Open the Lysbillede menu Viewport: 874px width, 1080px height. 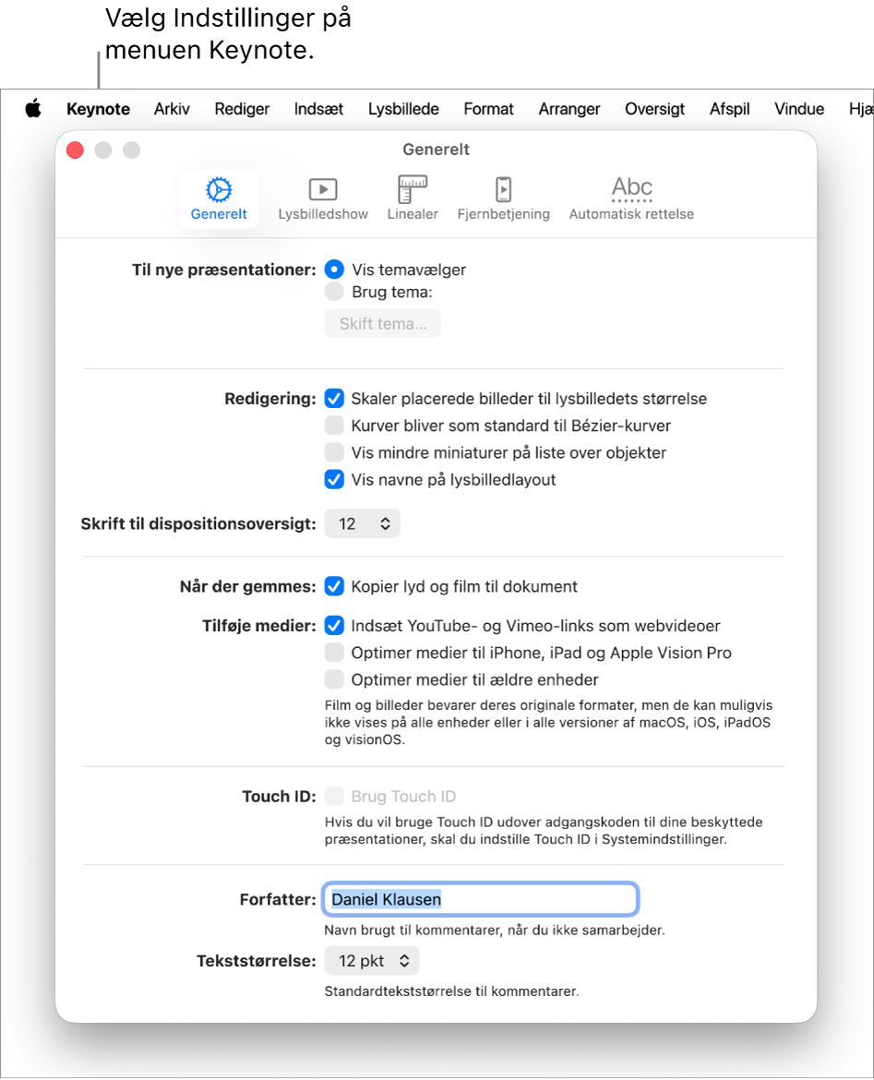[403, 109]
